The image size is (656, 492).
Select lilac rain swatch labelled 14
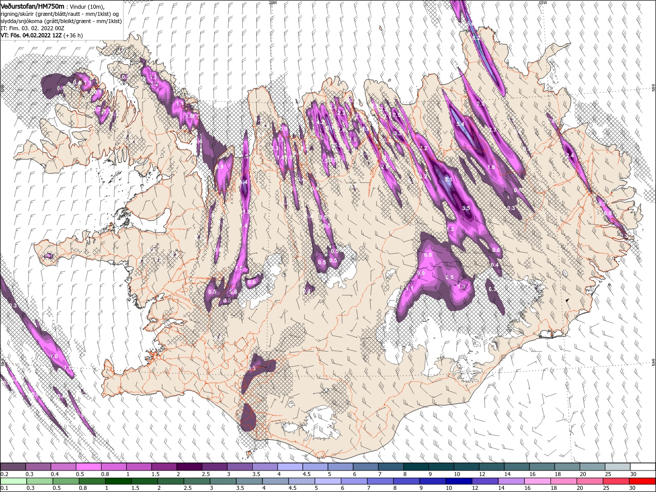[x=511, y=481]
